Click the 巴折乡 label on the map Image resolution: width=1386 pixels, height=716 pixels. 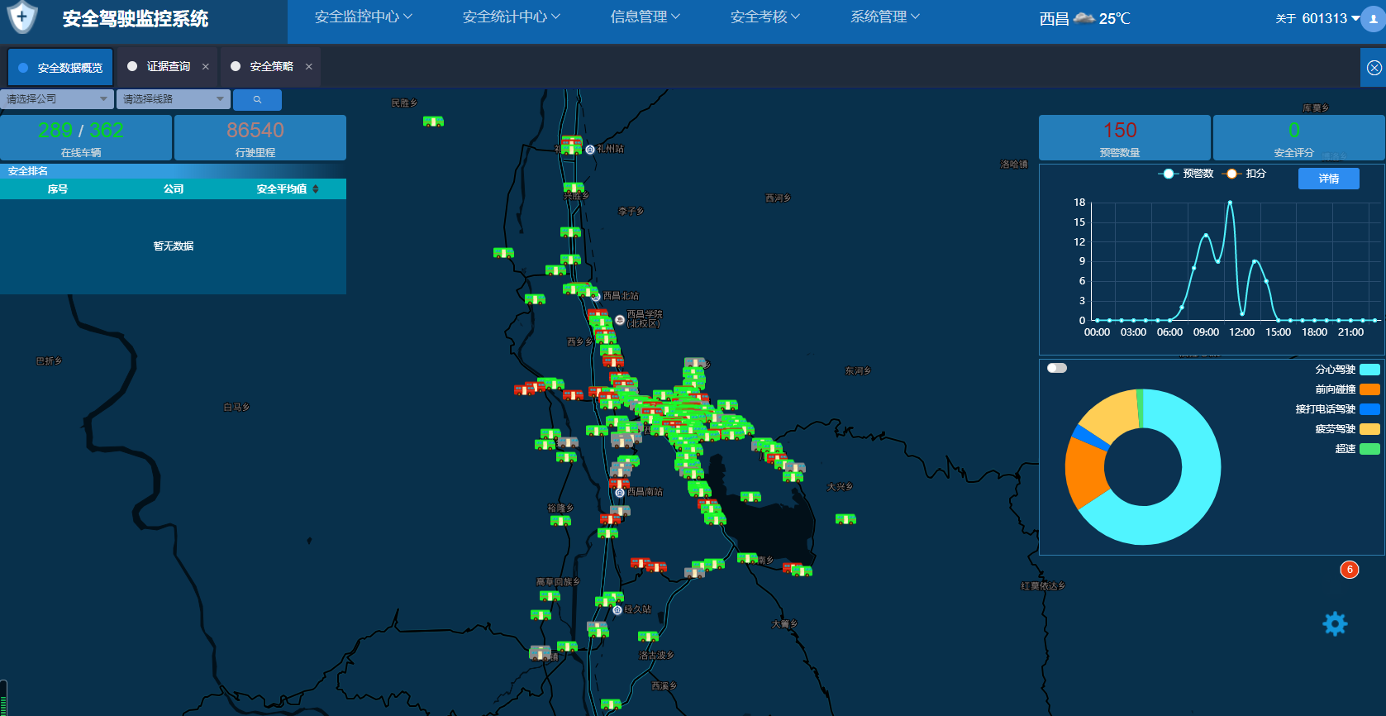[50, 361]
